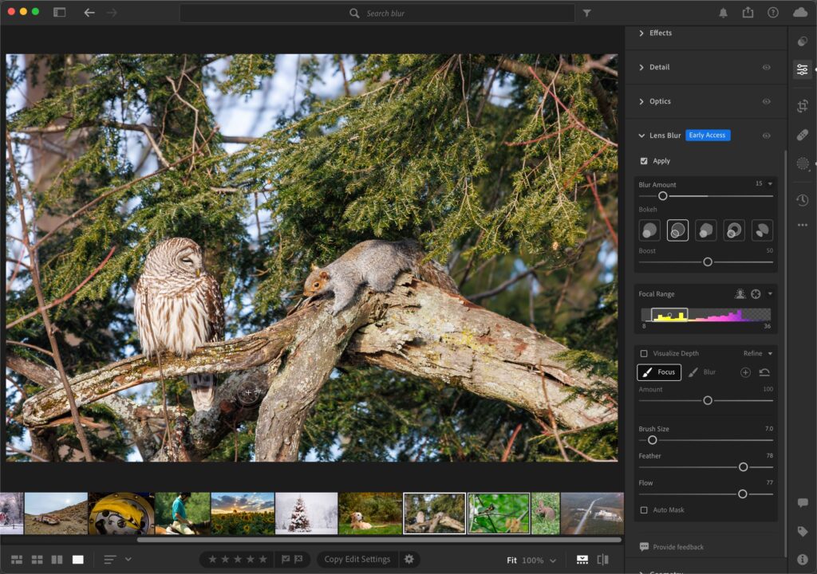817x574 pixels.
Task: Click the Fit zoom option
Action: click(511, 560)
